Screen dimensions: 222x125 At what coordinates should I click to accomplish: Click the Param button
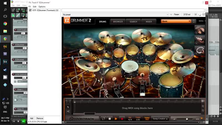click(176, 15)
